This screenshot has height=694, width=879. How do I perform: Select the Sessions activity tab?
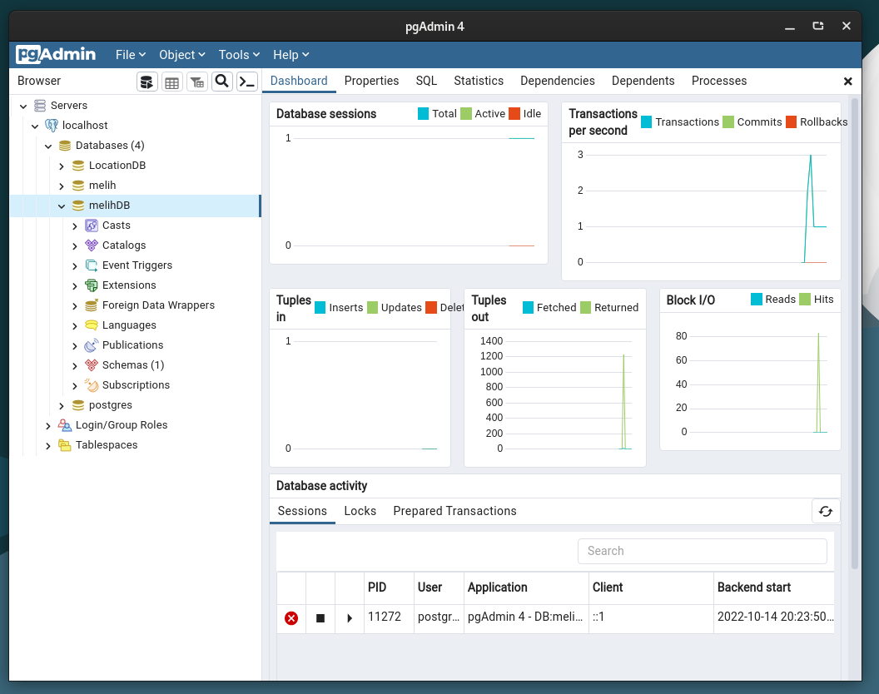302,511
